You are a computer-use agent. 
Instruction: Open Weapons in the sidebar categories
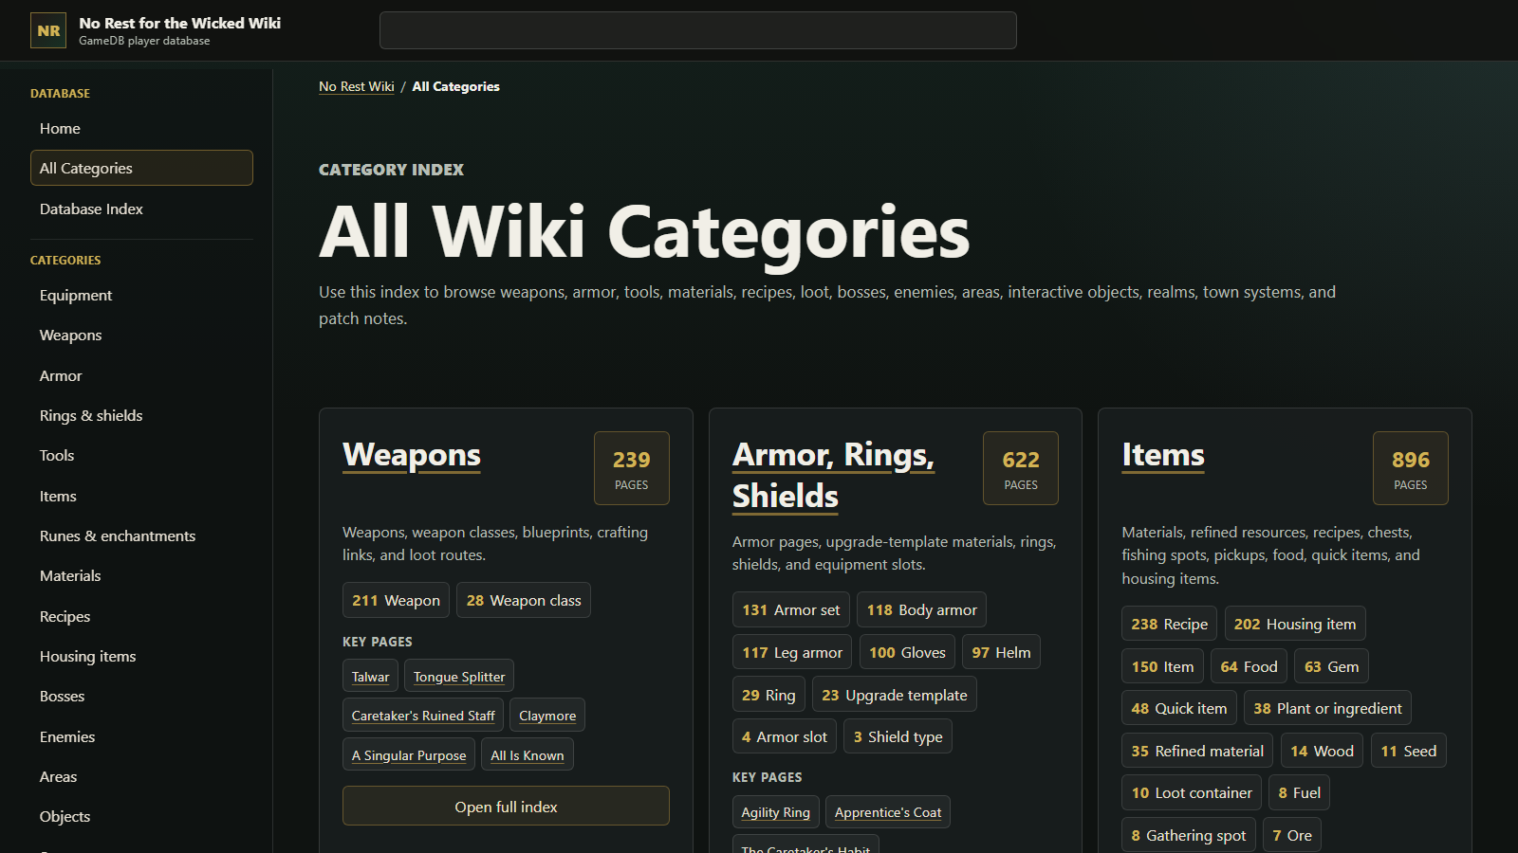coord(141,335)
